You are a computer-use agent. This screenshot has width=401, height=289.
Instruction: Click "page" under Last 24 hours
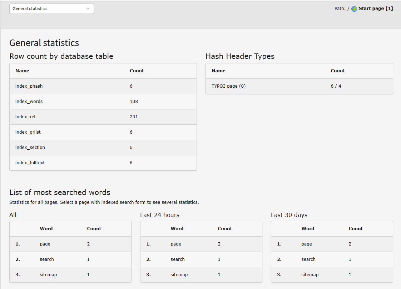pos(176,244)
